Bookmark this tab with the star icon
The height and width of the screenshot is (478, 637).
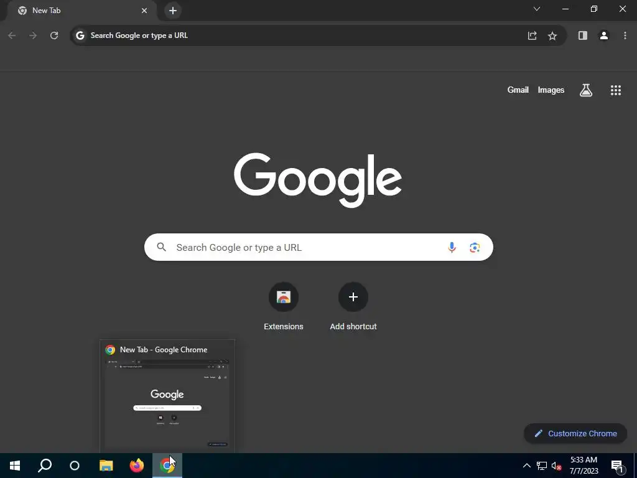552,35
